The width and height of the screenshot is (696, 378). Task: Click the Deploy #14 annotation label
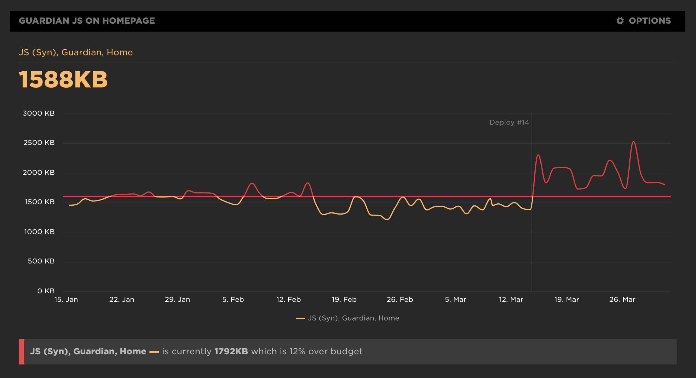tap(509, 122)
